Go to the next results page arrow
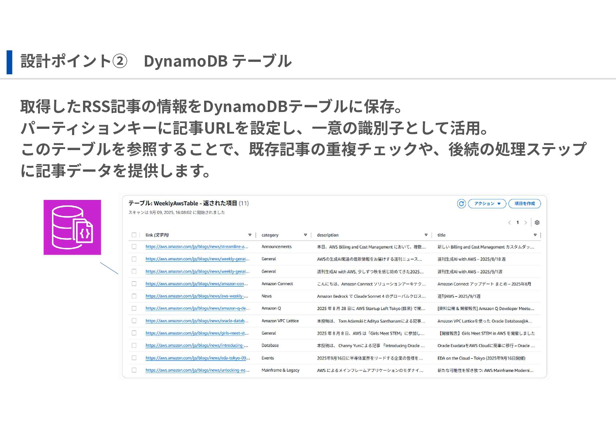This screenshot has width=616, height=436. click(526, 223)
